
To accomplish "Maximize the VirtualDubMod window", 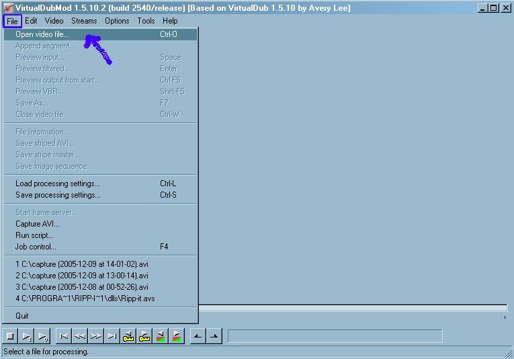I will tap(494, 8).
